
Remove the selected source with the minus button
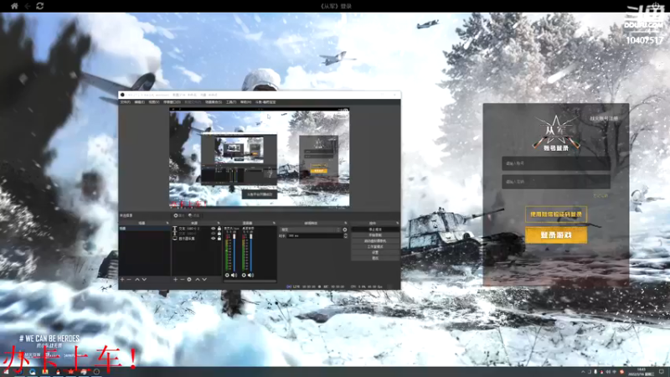[182, 280]
